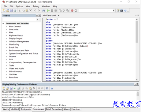Image resolution: width=143 pixels, height=112 pixels.
Task: Click the properties icon right of combo box
Action: click(118, 11)
